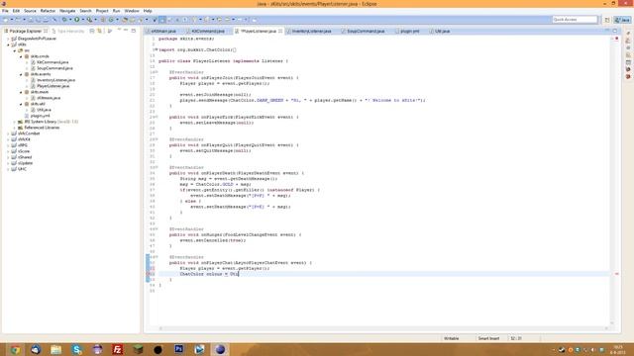This screenshot has height=356, width=634.
Task: Open the Debug button dropdown arrow
Action: [x=70, y=20]
